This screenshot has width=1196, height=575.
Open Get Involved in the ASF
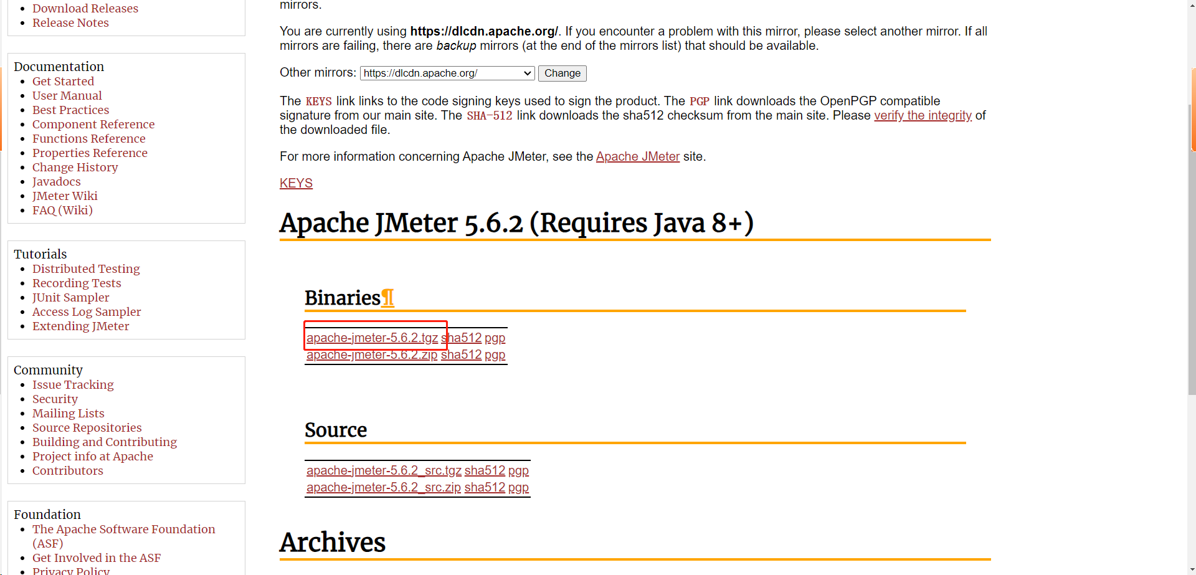click(97, 558)
